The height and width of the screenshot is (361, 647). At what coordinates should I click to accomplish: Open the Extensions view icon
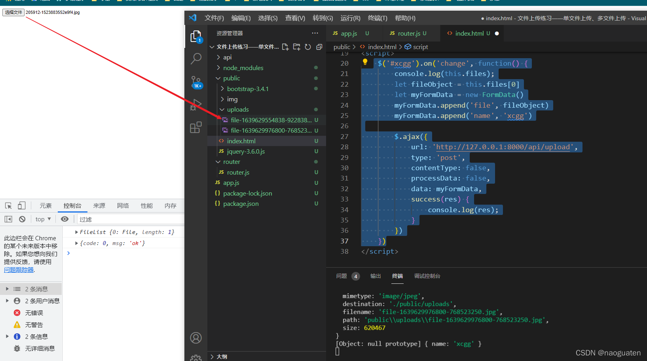point(196,127)
